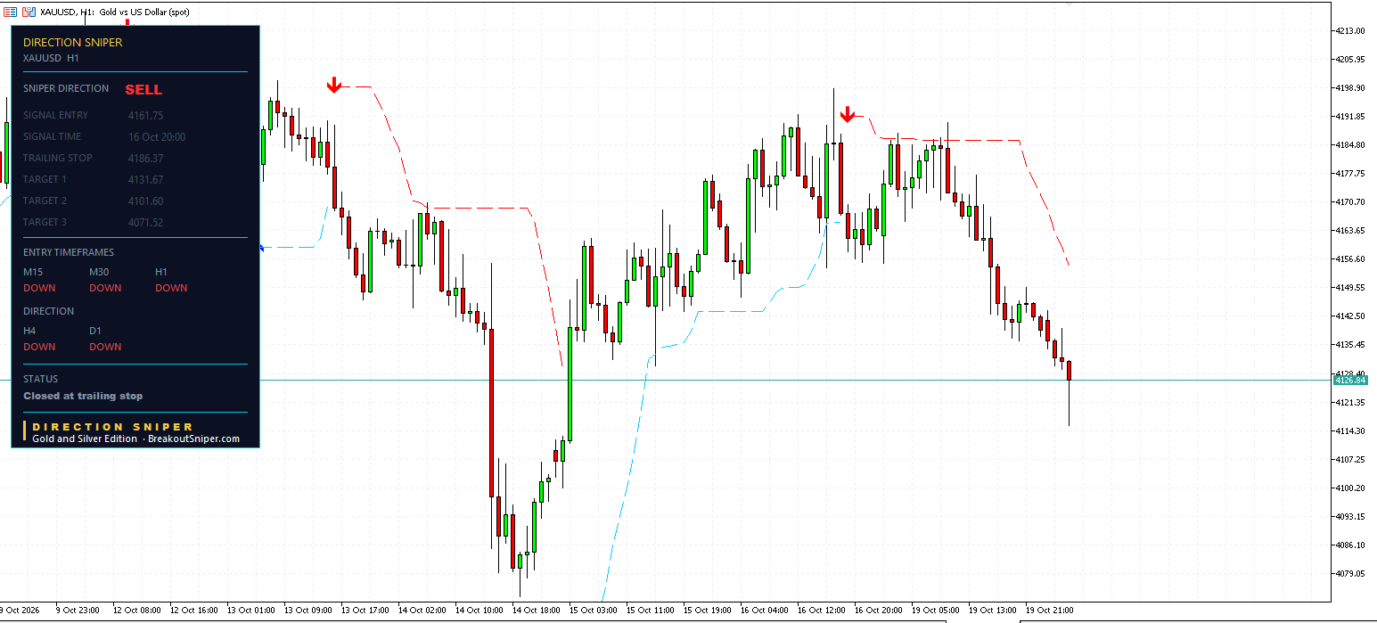This screenshot has height=623, width=1377.
Task: Click the status text Closed at trailing stop
Action: (x=83, y=396)
